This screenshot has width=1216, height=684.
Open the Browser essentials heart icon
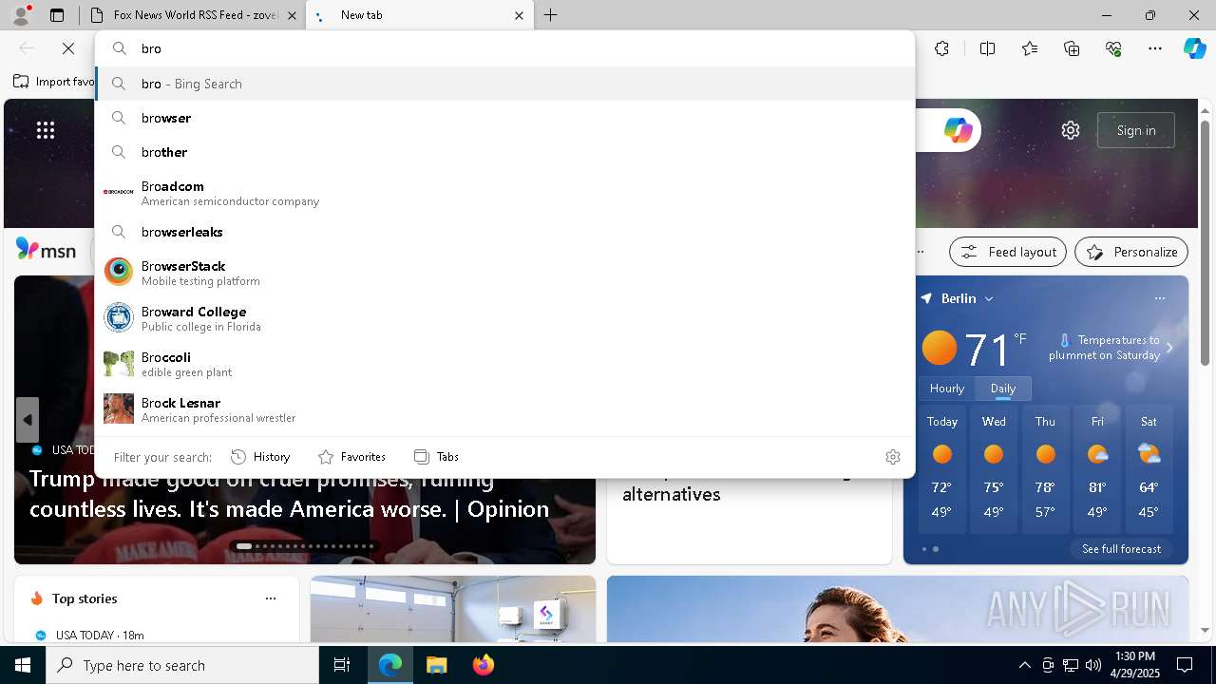[x=1113, y=48]
